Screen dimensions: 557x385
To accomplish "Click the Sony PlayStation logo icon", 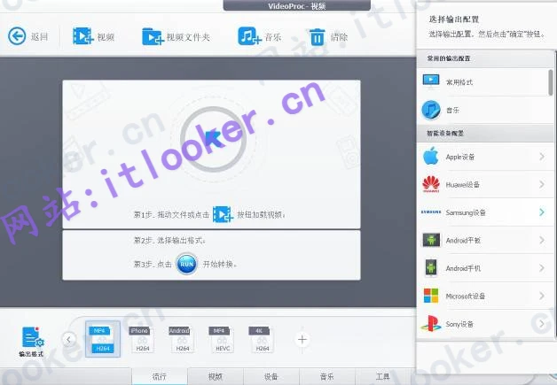I will 431,323.
